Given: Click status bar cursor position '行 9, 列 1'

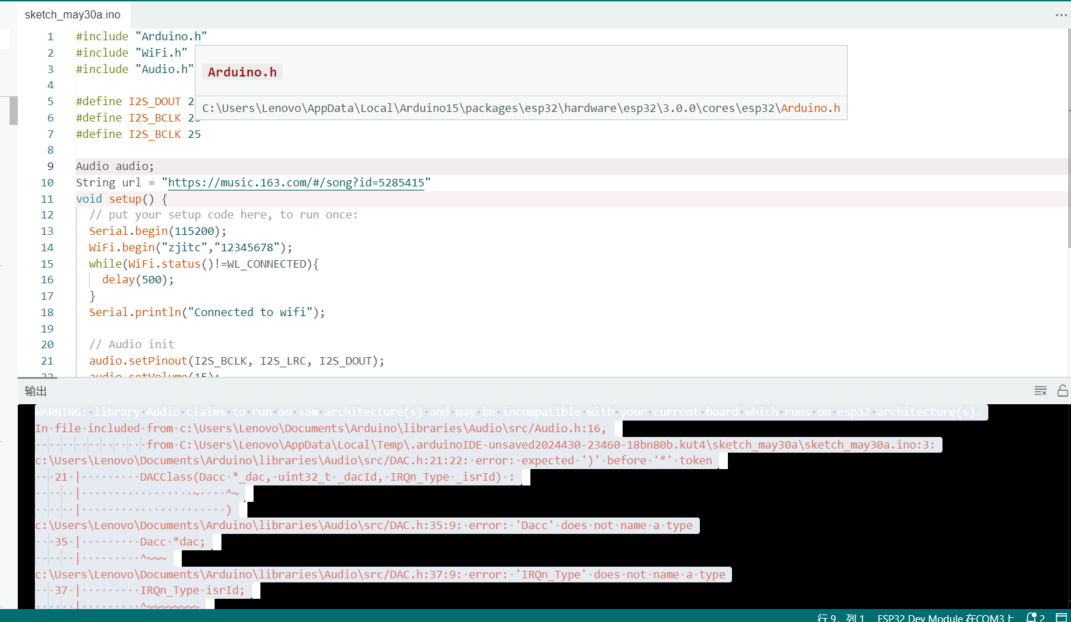Looking at the screenshot, I should click(841, 617).
